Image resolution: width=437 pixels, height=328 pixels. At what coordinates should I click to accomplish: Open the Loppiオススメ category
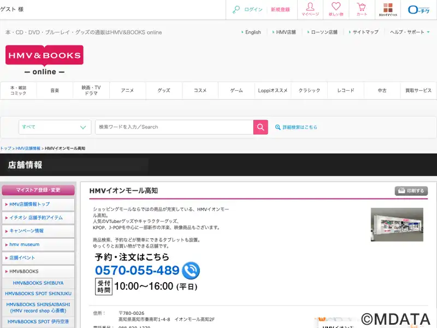tap(273, 90)
